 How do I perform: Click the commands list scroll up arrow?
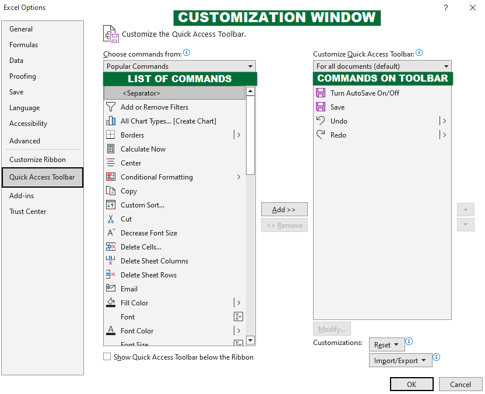click(250, 92)
